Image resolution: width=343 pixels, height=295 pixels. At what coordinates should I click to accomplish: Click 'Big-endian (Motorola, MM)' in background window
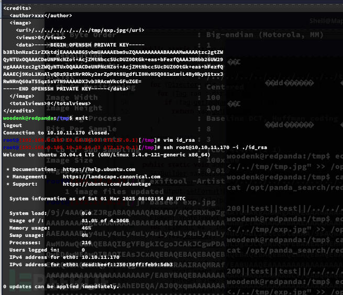pos(264,35)
